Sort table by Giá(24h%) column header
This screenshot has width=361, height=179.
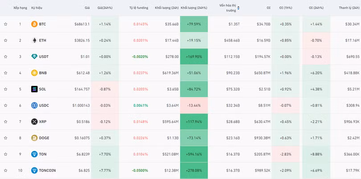pyautogui.click(x=105, y=8)
